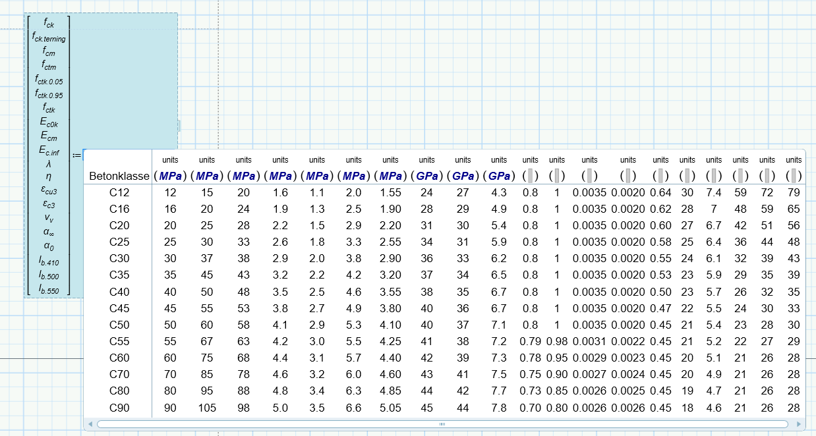Click the cell containing 0.98
The image size is (816, 436).
click(x=557, y=341)
